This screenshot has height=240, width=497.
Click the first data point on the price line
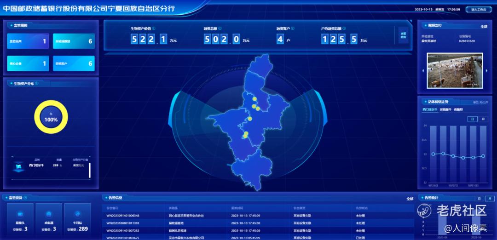click(x=433, y=154)
